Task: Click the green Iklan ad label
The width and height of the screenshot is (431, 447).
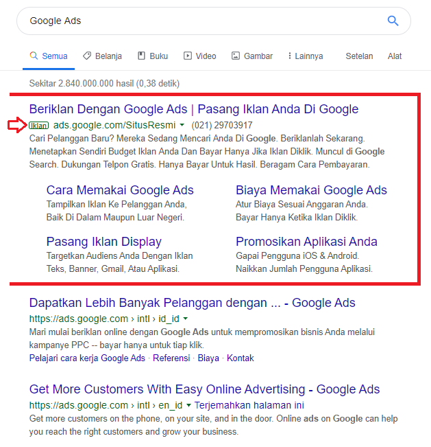Action: 38,126
